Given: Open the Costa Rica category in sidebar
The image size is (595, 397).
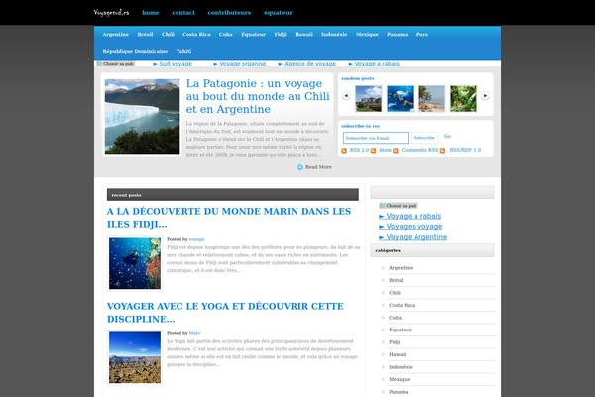Looking at the screenshot, I should tap(402, 305).
